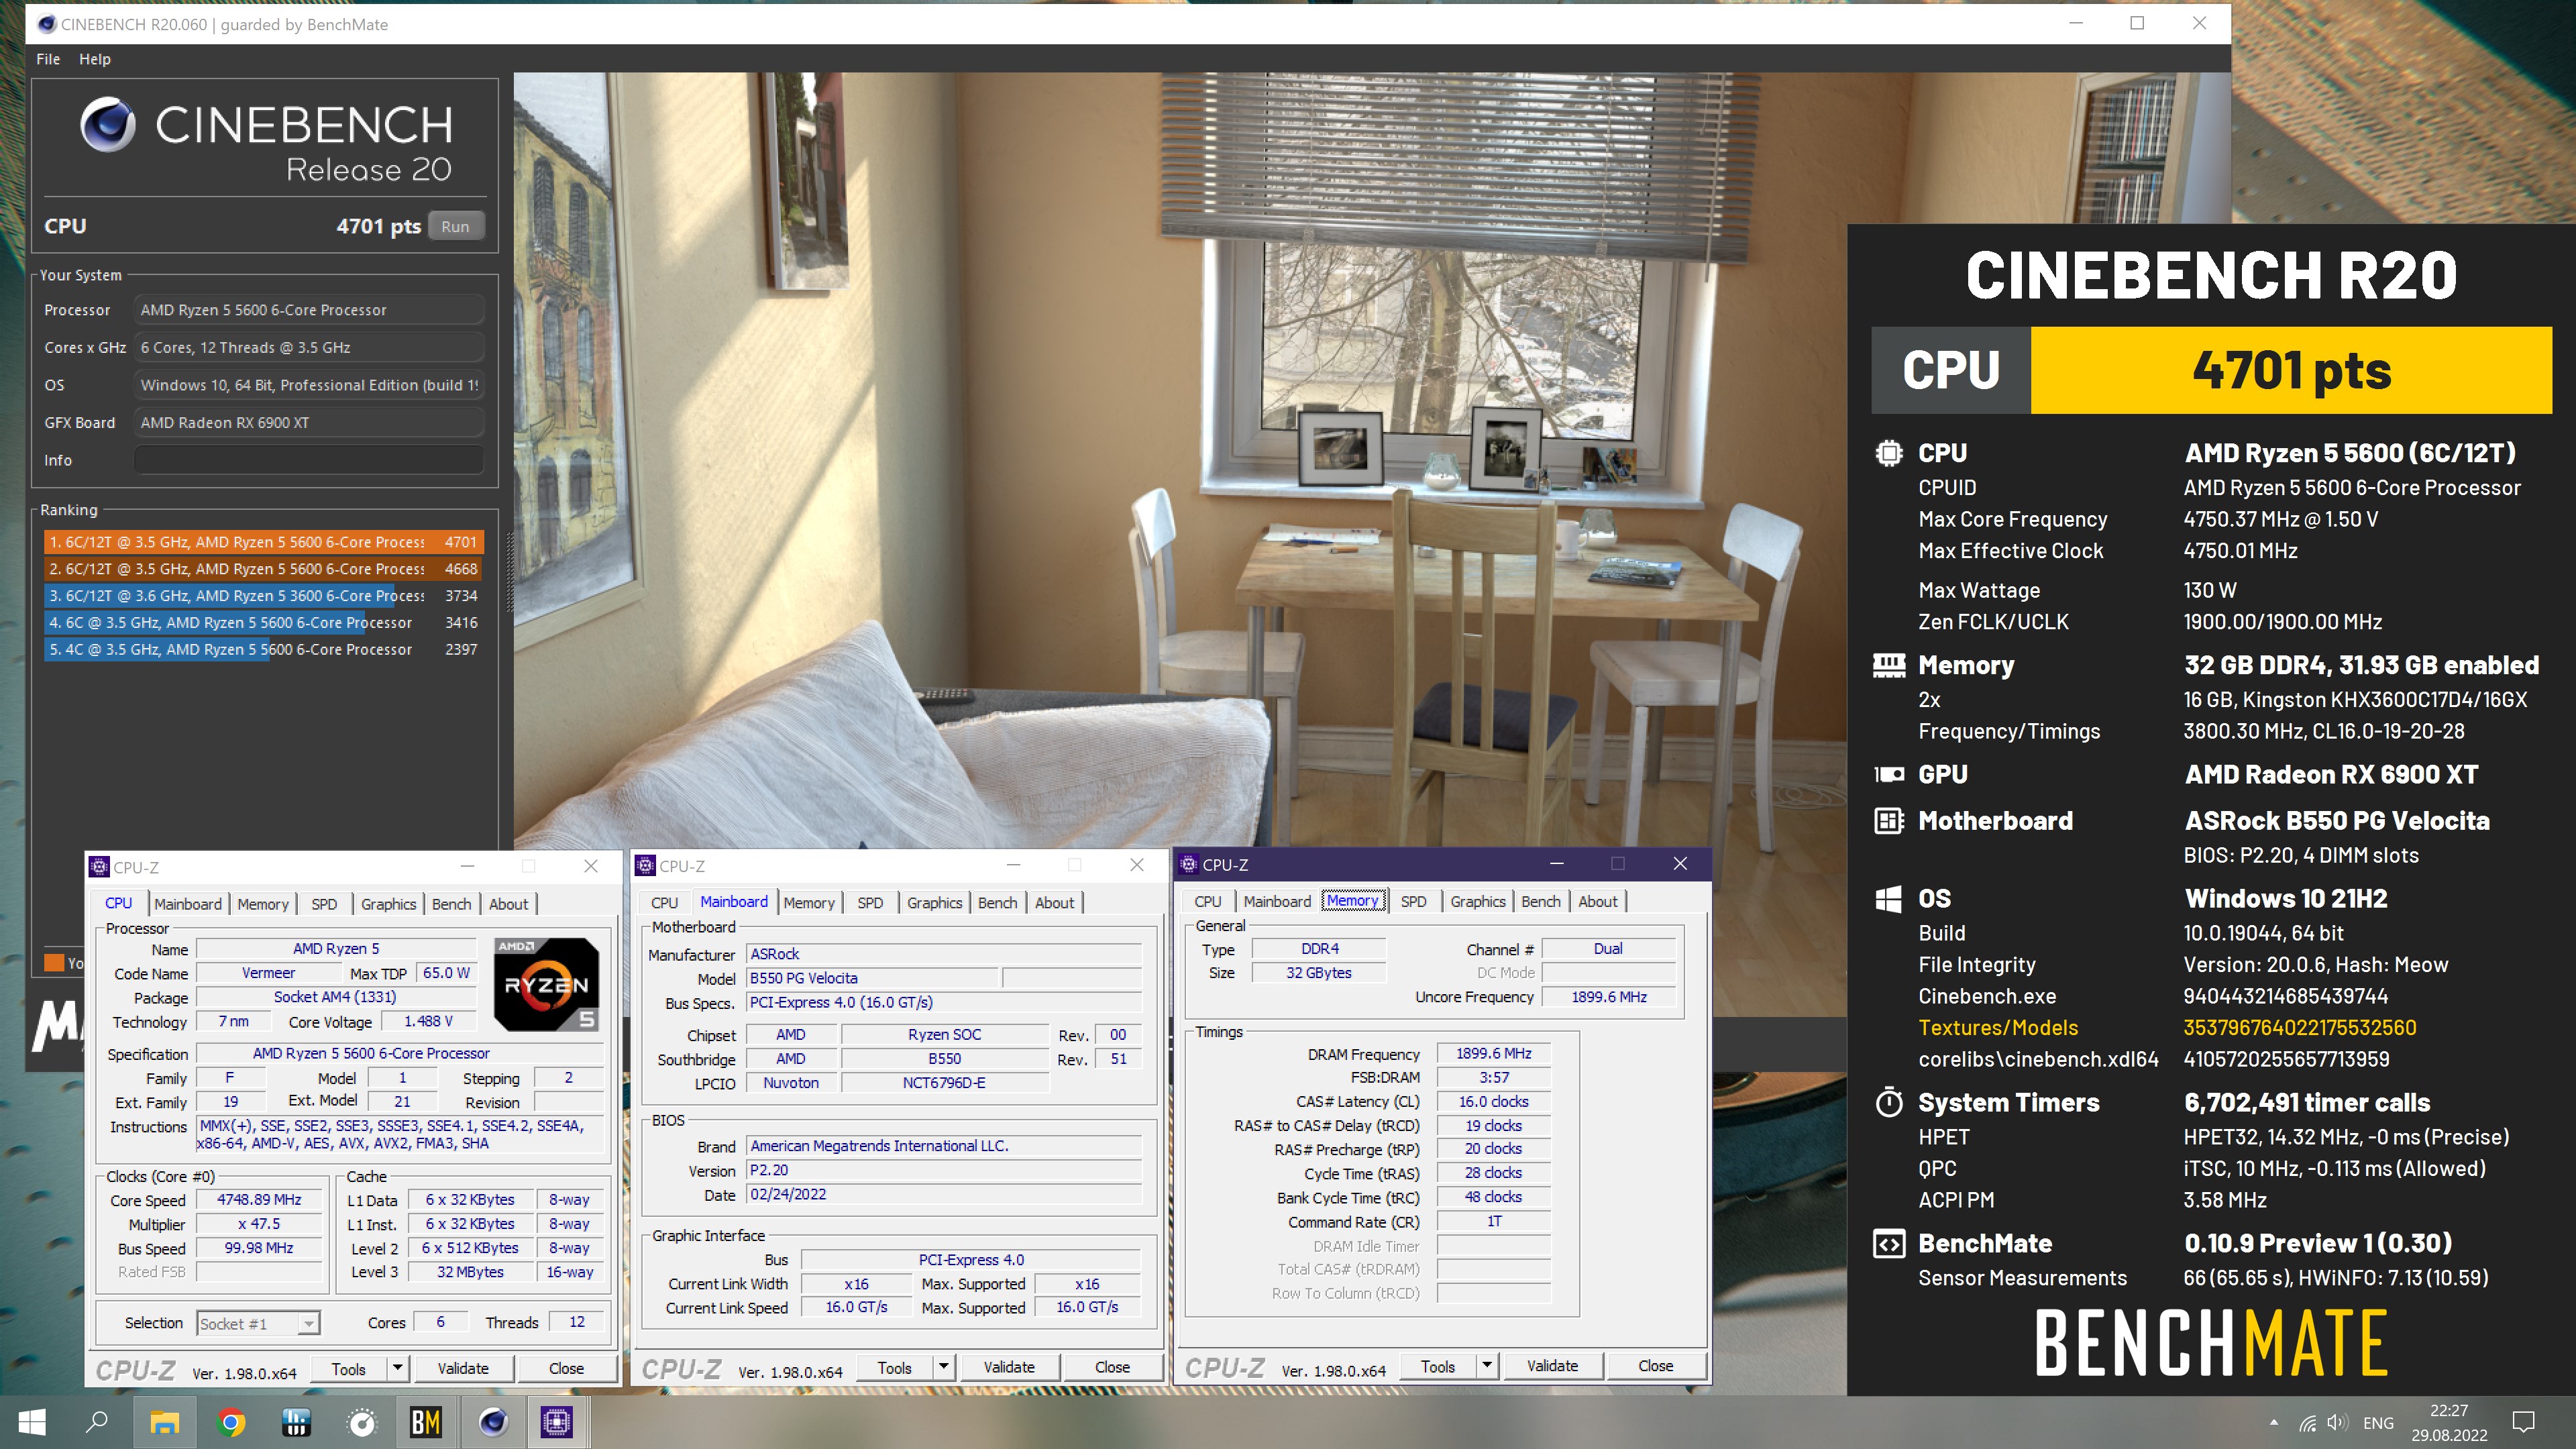This screenshot has height=1449, width=2576.
Task: Click the Cinebench window title bar icon
Action: pyautogui.click(x=47, y=24)
